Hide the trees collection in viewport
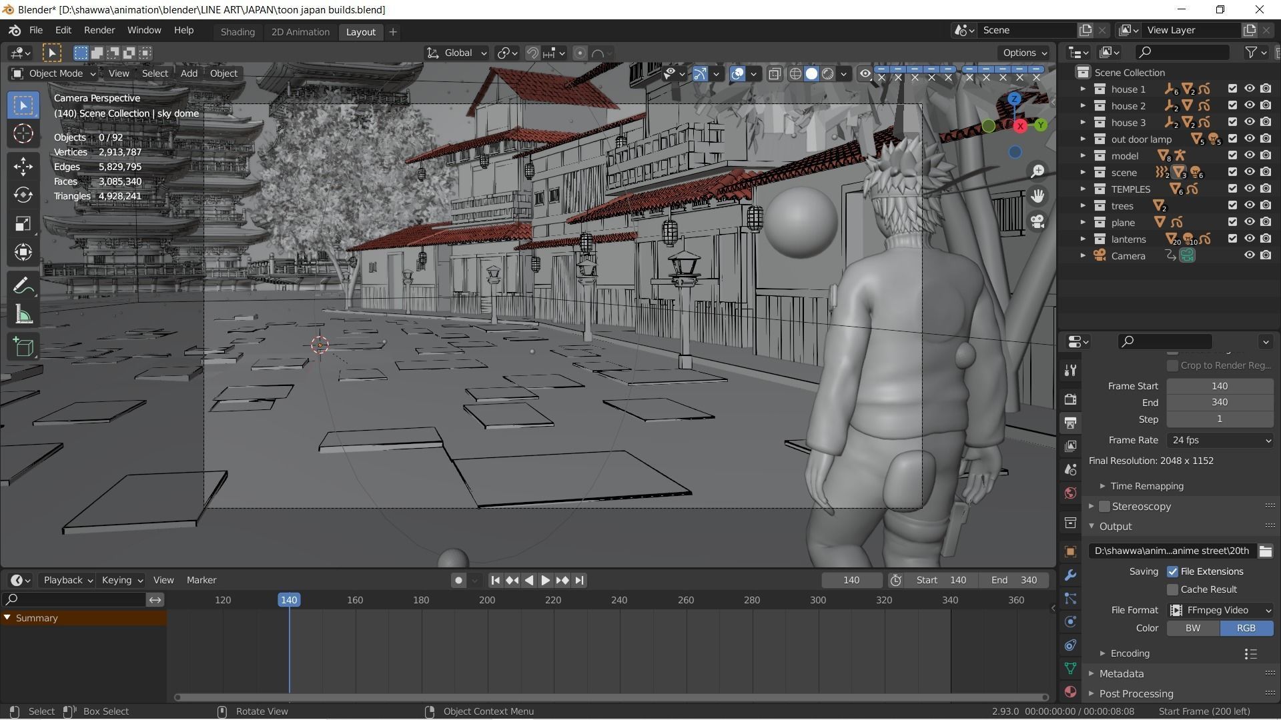The height and width of the screenshot is (720, 1281). [x=1250, y=205]
